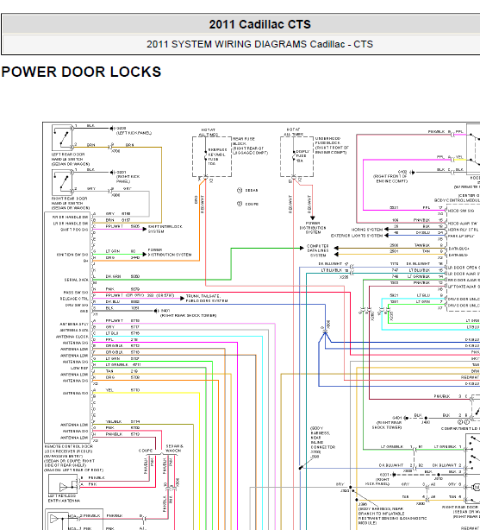This screenshot has height=530, width=480.
Task: Select 'LEFT REAR DOOR HANDLE SWITCH' label
Action: 70,159
